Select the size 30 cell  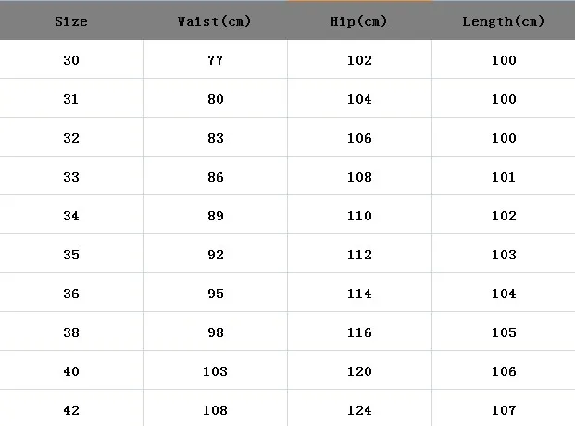click(71, 59)
